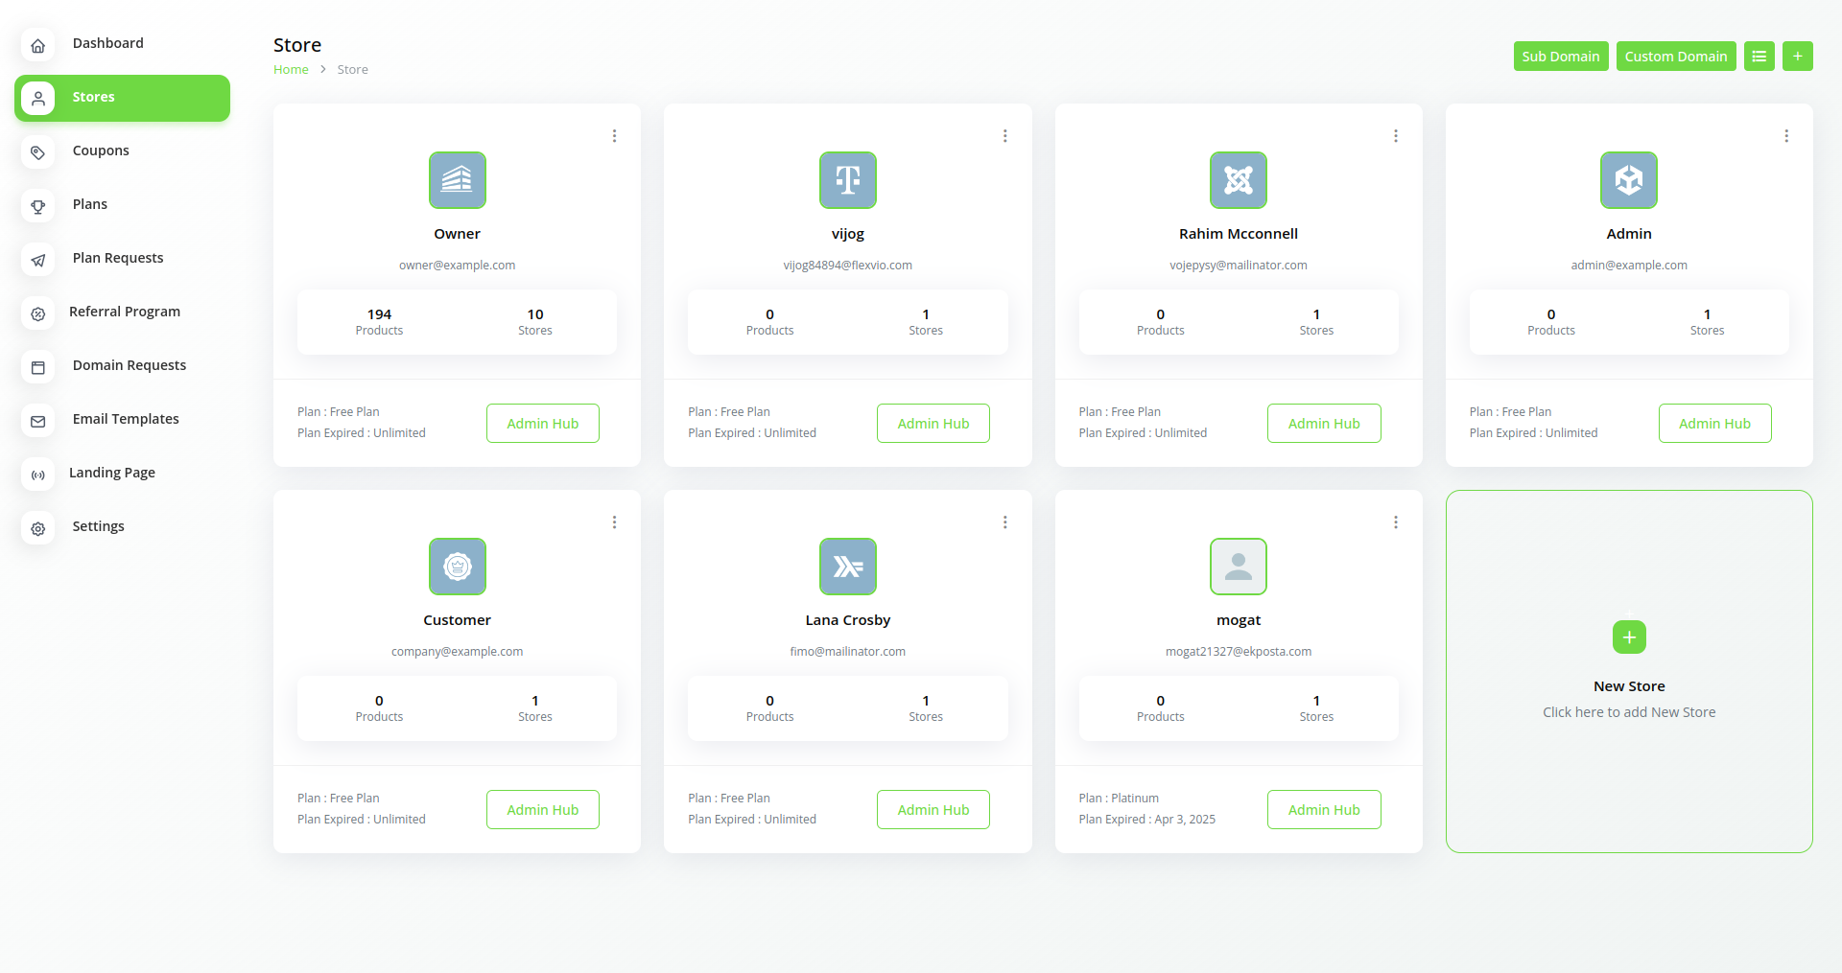Click the Settings gear icon in sidebar
The image size is (1842, 973).
(x=38, y=528)
